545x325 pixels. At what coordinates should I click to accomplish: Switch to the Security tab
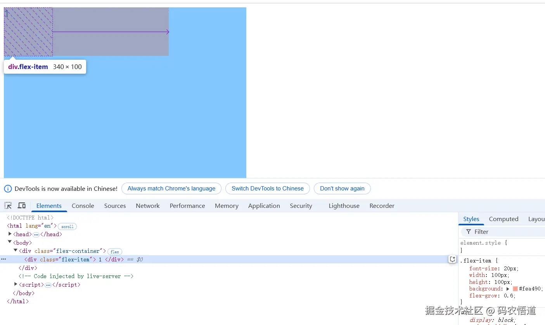(x=301, y=206)
